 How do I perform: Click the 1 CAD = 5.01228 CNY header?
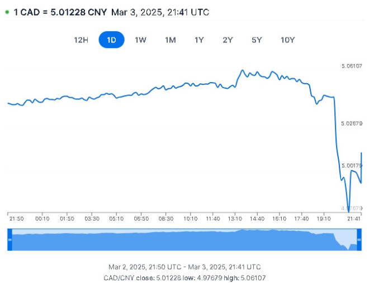pos(60,12)
